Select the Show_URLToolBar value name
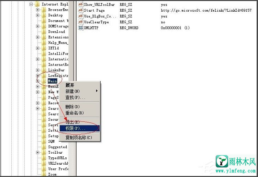Viewport: 258px width, 177px height. click(99, 4)
